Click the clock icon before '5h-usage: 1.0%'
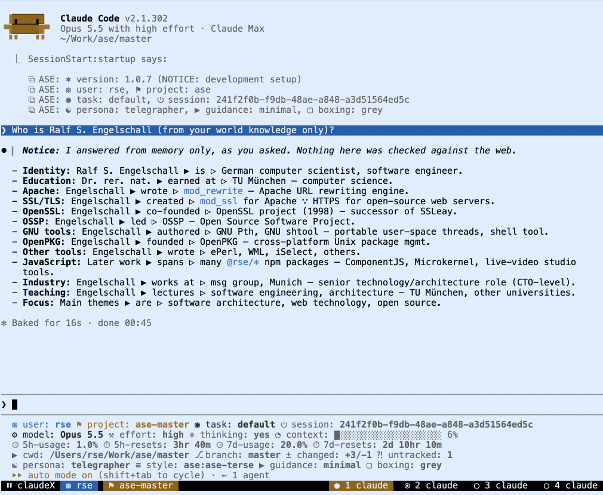The image size is (603, 495). click(15, 445)
